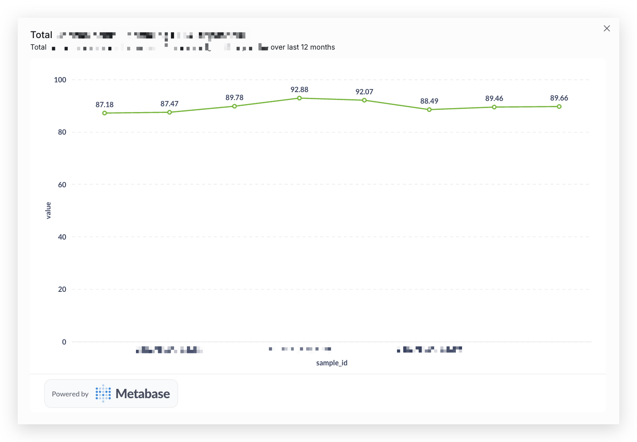
Task: Click the data point labeled 92.07
Action: [x=364, y=100]
